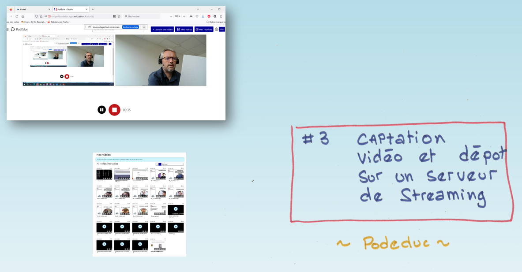Bookmark this page with the star icon

tap(119, 16)
